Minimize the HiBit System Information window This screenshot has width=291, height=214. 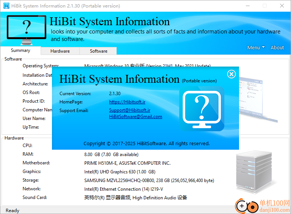(248, 6)
